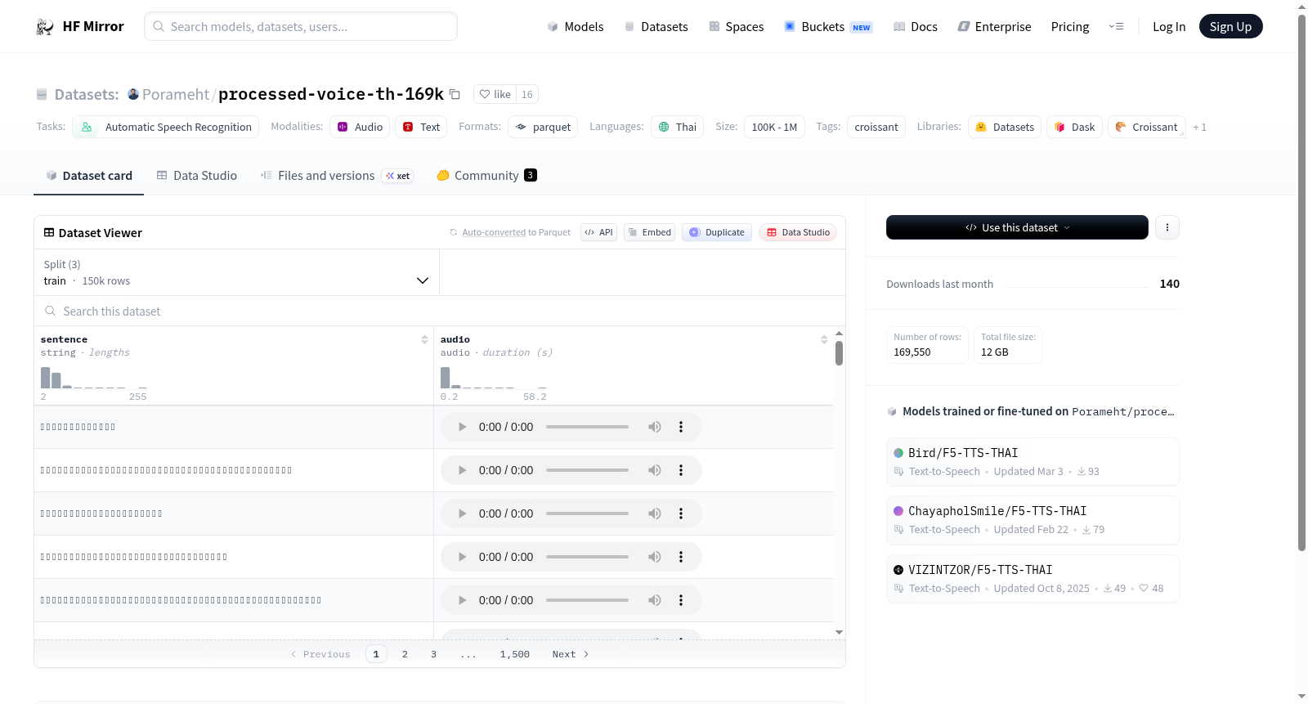The width and height of the screenshot is (1308, 704).
Task: Open the Docs navigation link
Action: [x=916, y=27]
